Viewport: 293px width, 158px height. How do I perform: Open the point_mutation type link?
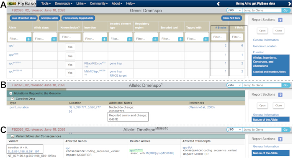19,107
